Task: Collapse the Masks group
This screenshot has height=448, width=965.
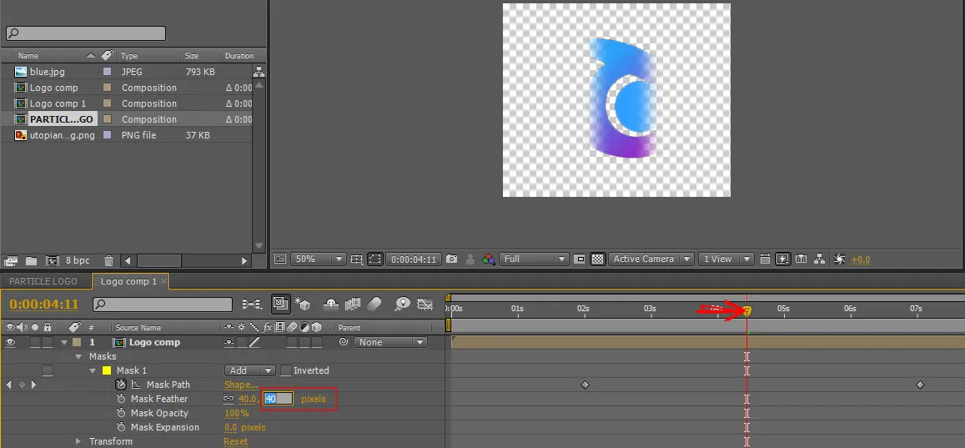Action: pos(78,356)
